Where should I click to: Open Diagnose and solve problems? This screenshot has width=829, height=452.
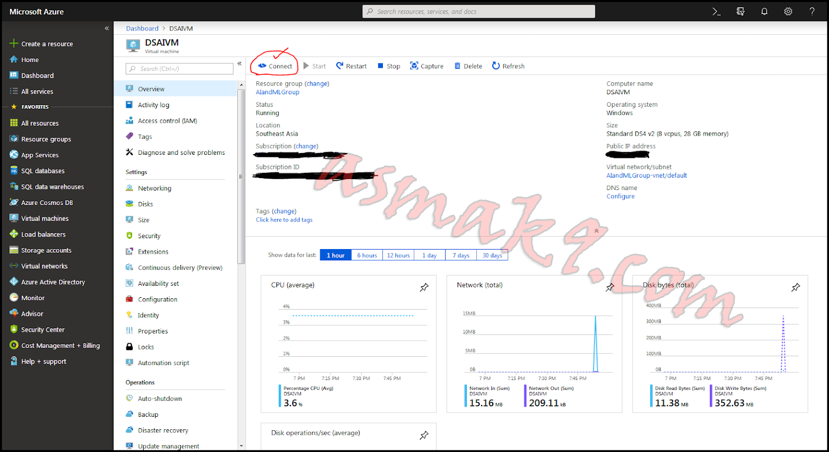(x=176, y=153)
